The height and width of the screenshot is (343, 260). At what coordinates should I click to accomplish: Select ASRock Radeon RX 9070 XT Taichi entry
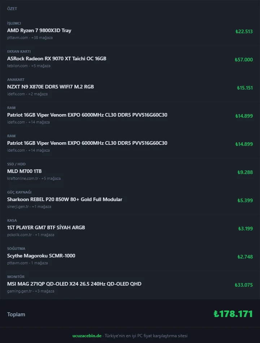coord(57,58)
